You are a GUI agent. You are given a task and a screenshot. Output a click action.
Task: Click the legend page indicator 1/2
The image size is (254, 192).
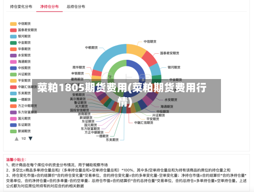pyautogui.click(x=23, y=139)
